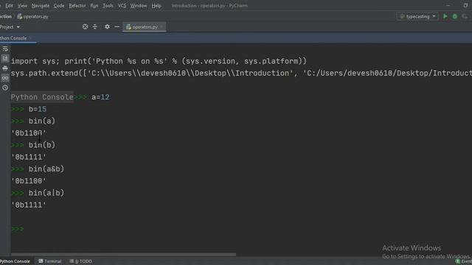Open the Help menu

[x=156, y=6]
